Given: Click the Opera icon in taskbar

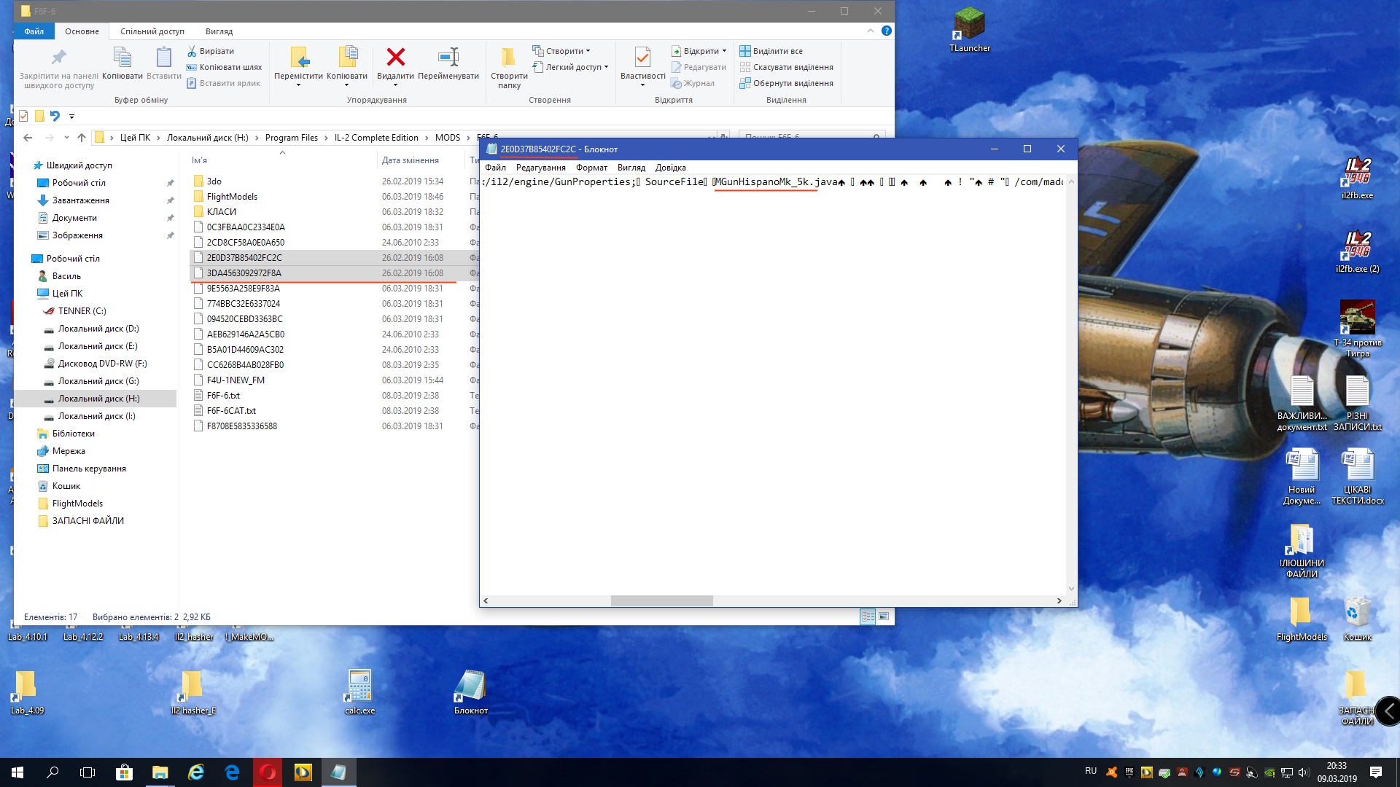Looking at the screenshot, I should 268,772.
